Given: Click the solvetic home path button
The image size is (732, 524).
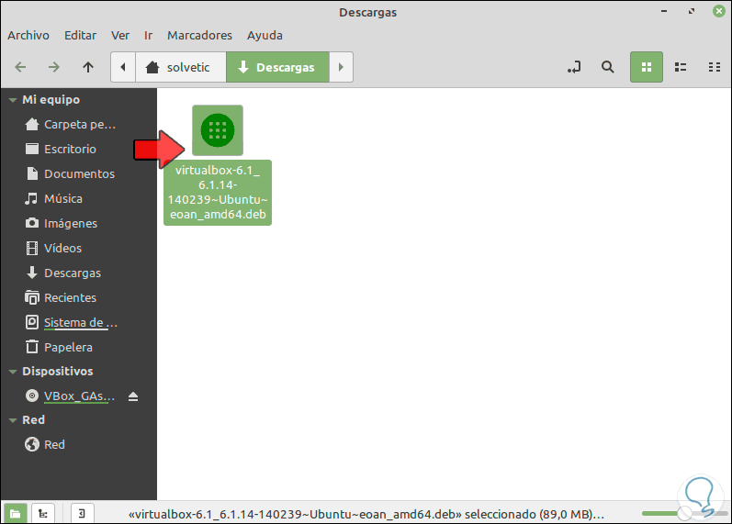Looking at the screenshot, I should point(181,67).
